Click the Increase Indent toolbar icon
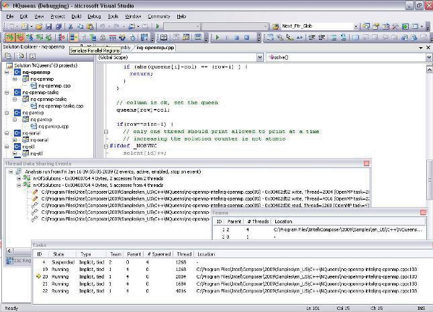This screenshot has height=312, width=433. (322, 38)
